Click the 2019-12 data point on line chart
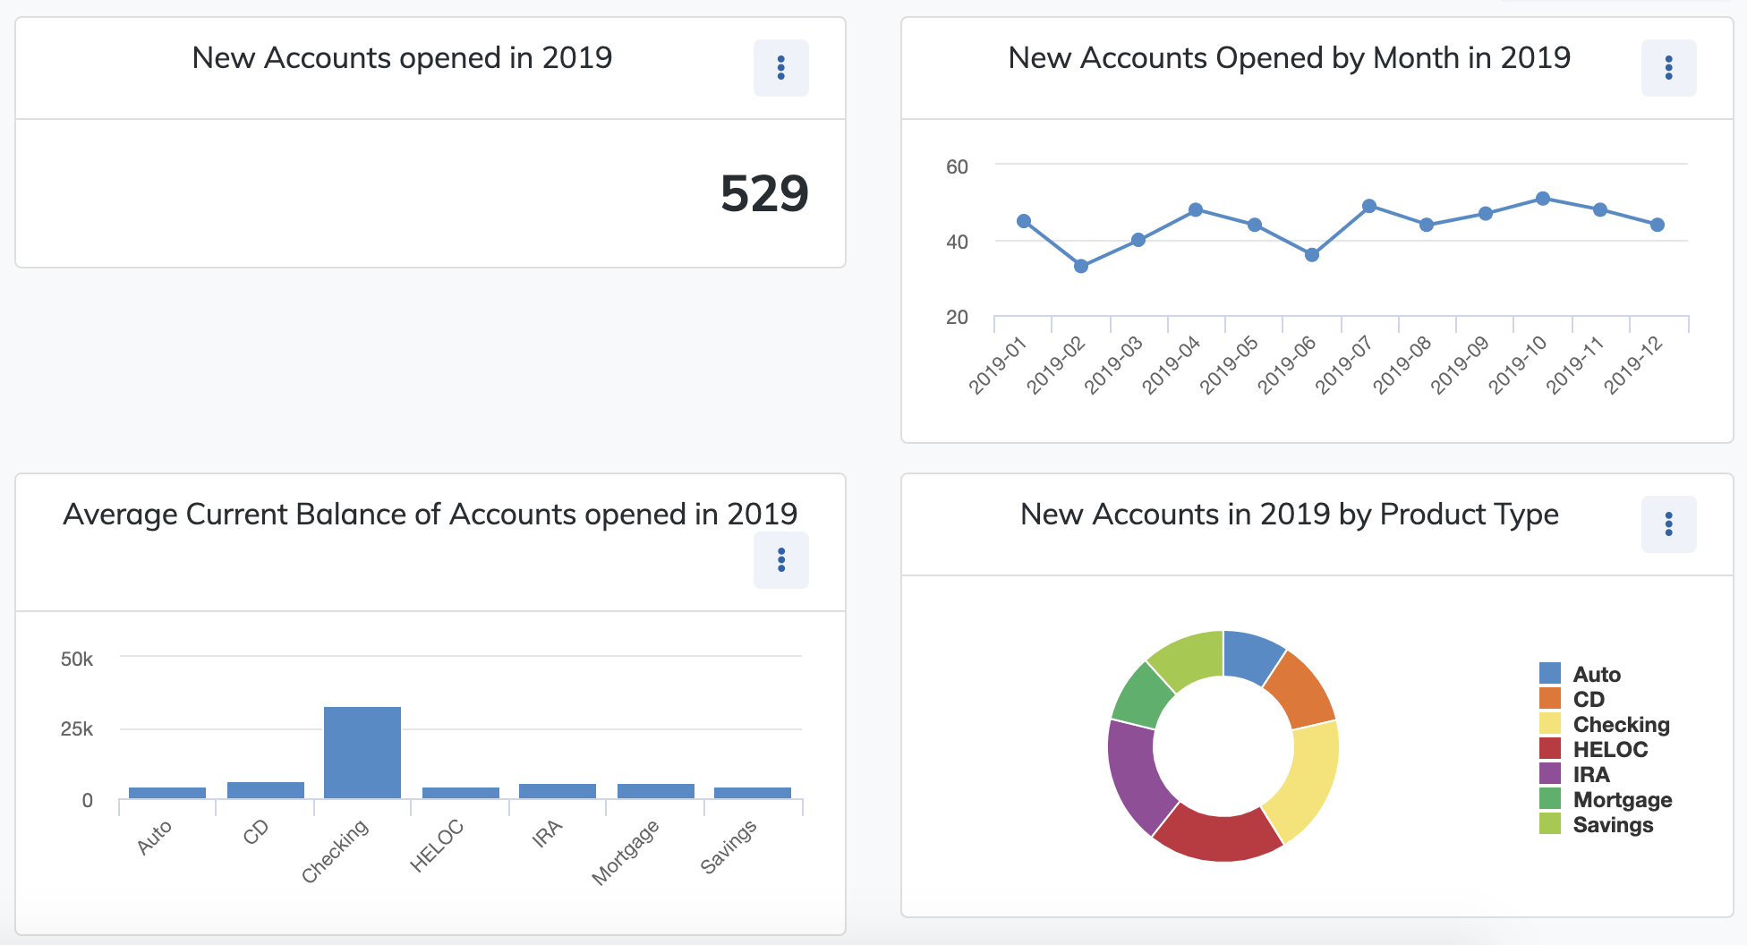 pyautogui.click(x=1658, y=225)
